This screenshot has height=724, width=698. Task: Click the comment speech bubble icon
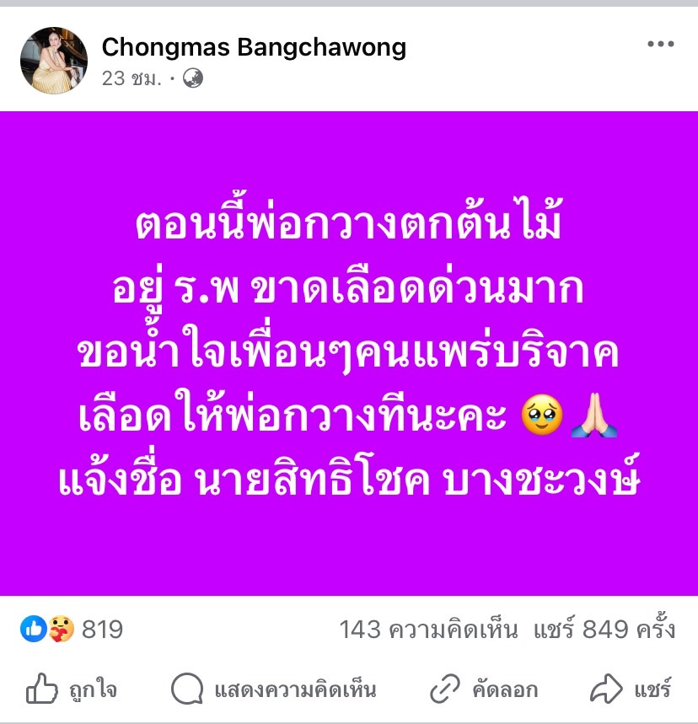click(187, 689)
